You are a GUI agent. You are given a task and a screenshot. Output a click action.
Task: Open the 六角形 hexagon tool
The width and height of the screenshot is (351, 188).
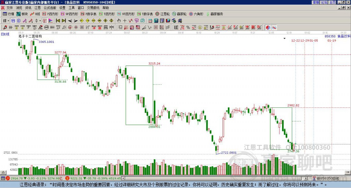click(196, 14)
